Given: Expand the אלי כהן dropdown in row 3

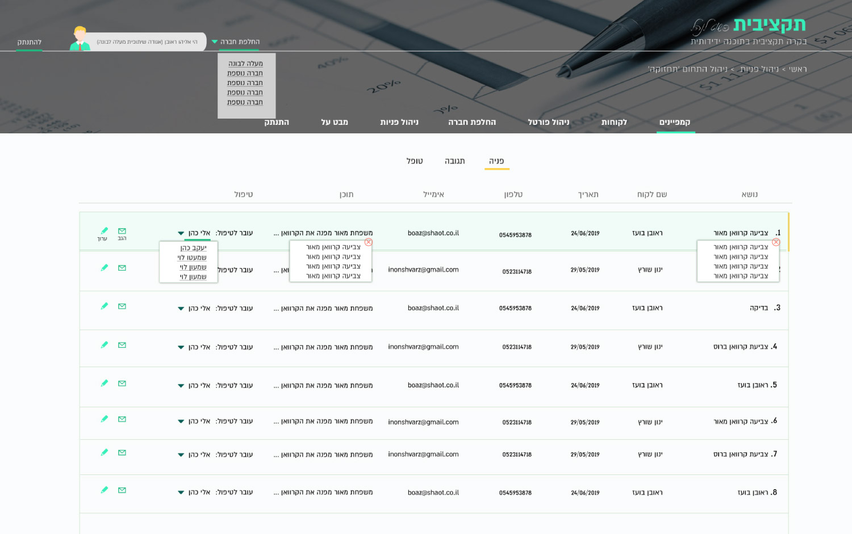Looking at the screenshot, I should click(181, 309).
